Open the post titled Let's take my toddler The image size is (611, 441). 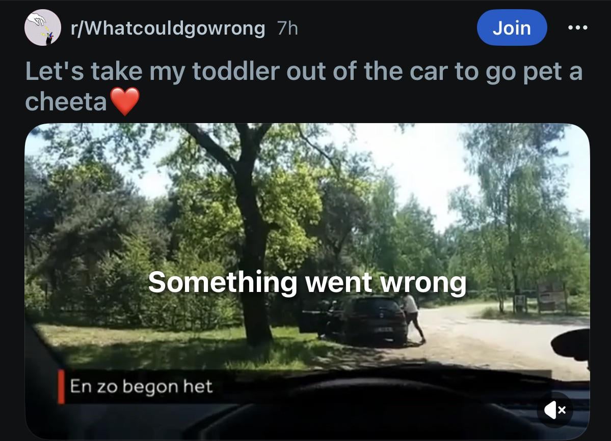[x=304, y=86]
